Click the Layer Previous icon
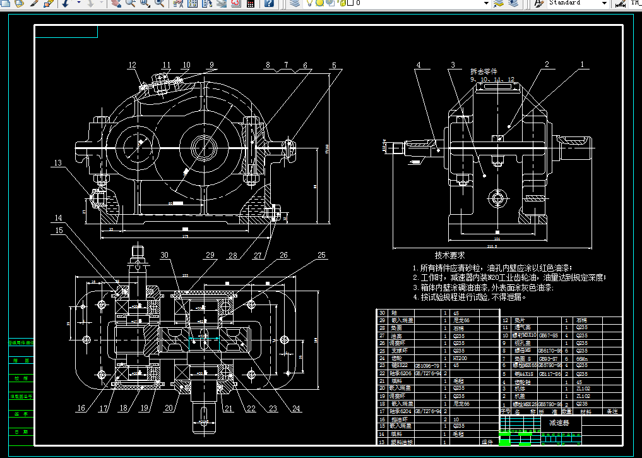Viewport: 642px width, 458px height. 514,3
